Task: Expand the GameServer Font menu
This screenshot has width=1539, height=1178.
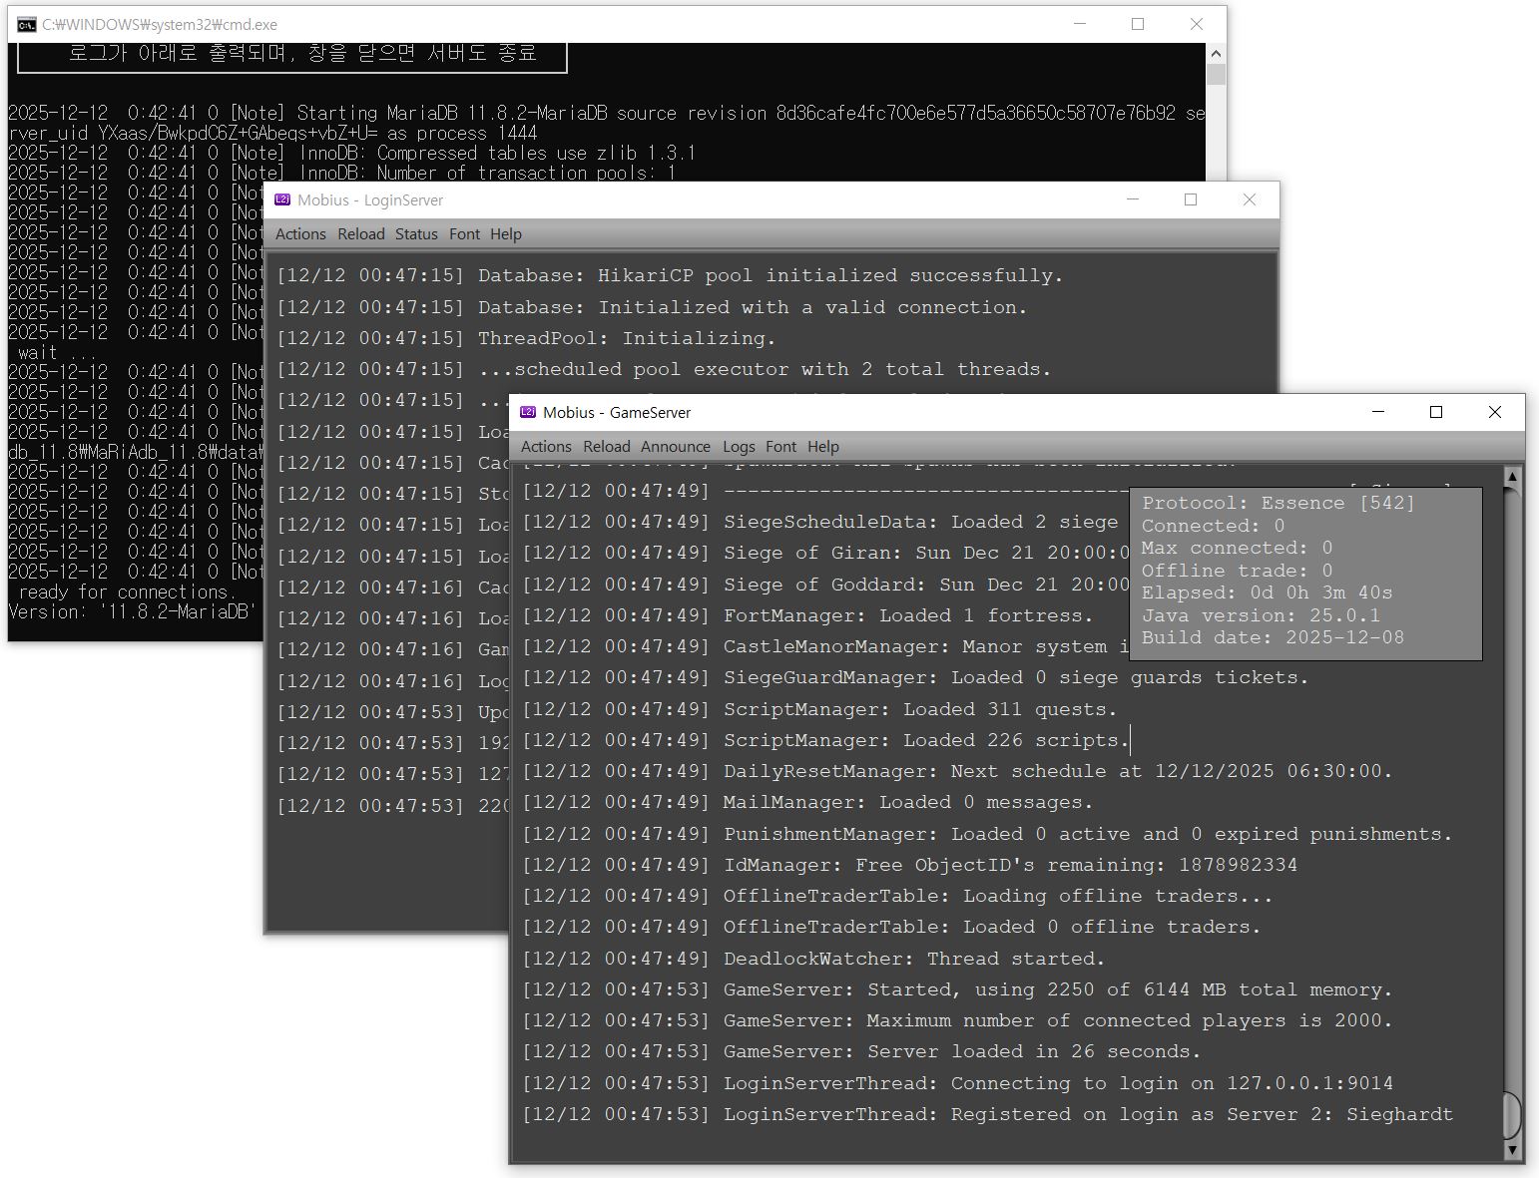Action: tap(780, 447)
